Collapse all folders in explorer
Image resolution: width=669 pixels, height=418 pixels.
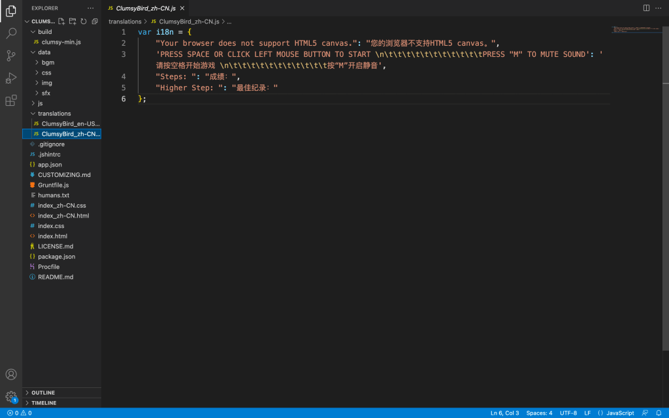click(95, 22)
